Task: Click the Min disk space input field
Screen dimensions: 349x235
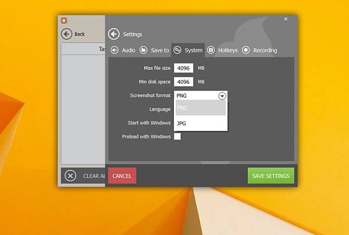Action: [x=183, y=81]
